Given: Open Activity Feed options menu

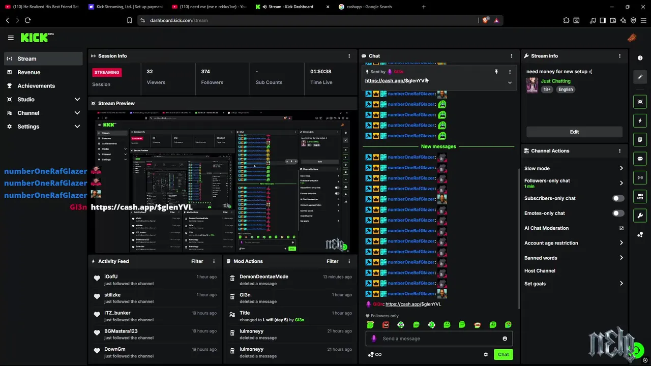Looking at the screenshot, I should [x=214, y=261].
